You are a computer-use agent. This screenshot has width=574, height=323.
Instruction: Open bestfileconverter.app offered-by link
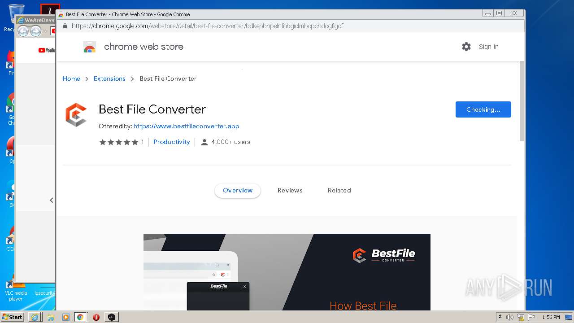pos(187,126)
